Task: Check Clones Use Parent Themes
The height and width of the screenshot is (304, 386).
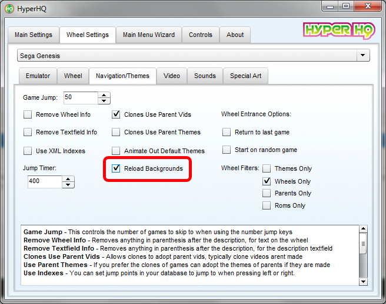Action: (116, 132)
